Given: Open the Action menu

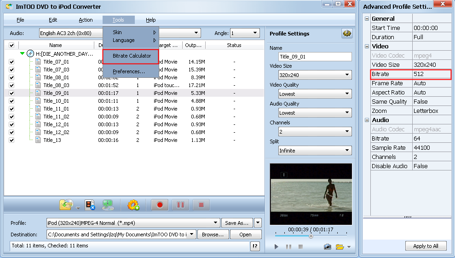Looking at the screenshot, I should (x=86, y=20).
